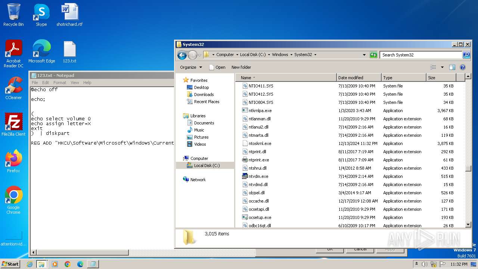Sort files by Type column
Viewport: 478px width, 269px height.
pyautogui.click(x=404, y=78)
